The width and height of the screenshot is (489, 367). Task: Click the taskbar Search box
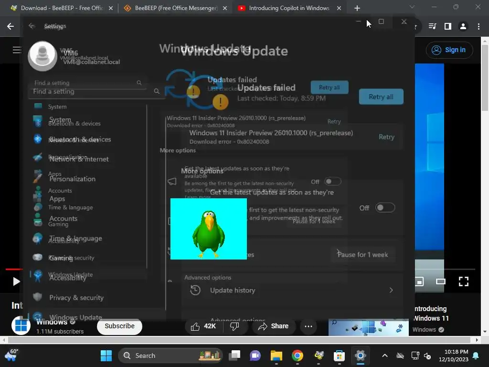[170, 356]
